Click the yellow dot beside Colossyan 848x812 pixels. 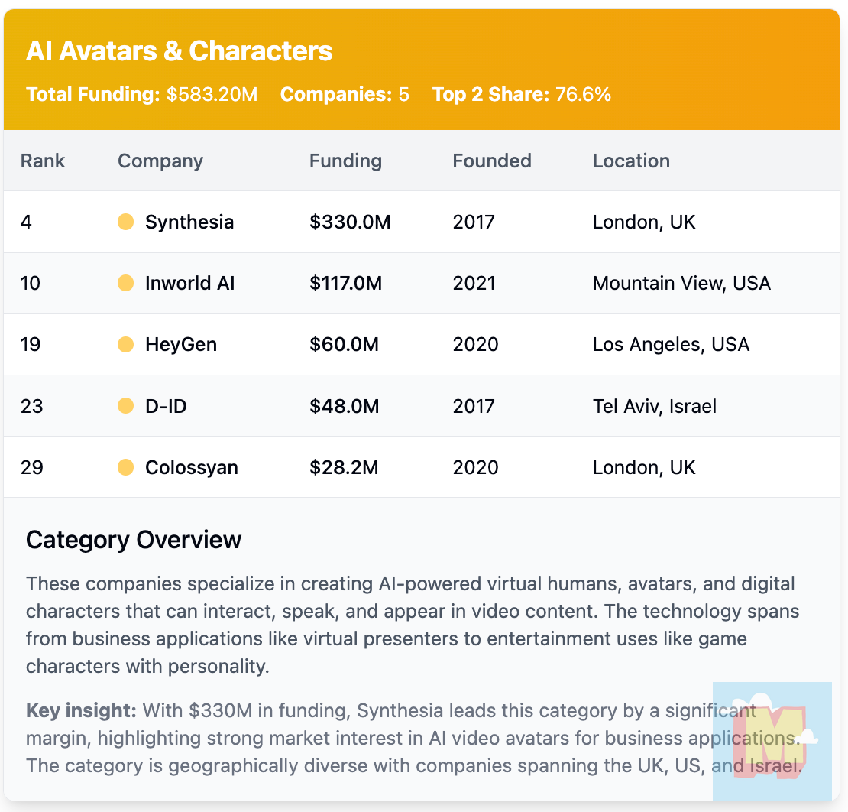click(125, 467)
